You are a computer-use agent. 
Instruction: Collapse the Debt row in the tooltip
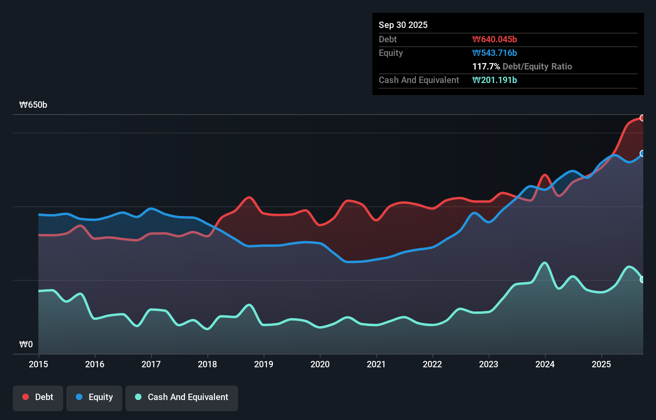pos(388,40)
